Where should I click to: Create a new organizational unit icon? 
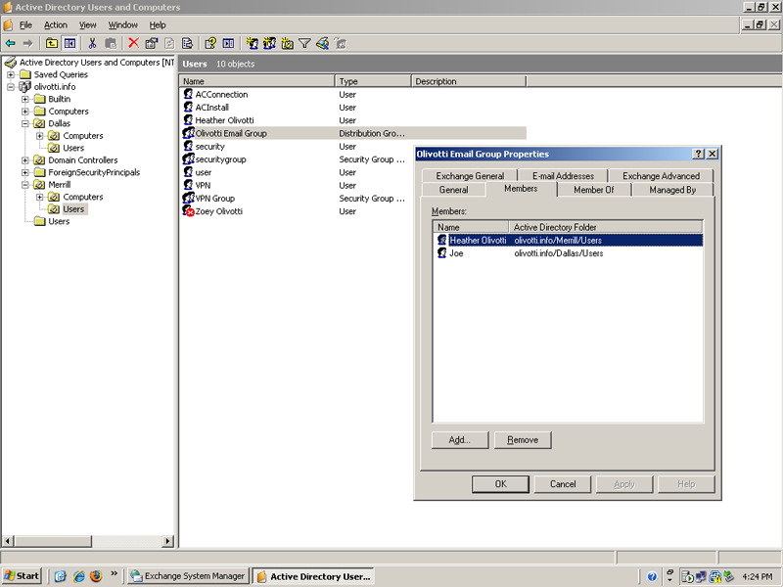pos(287,43)
